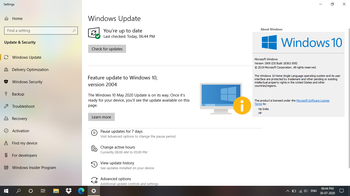Open Microsoft Software License Terms link

(x=292, y=102)
